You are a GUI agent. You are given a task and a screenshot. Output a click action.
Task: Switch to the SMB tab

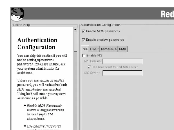coord(122,49)
